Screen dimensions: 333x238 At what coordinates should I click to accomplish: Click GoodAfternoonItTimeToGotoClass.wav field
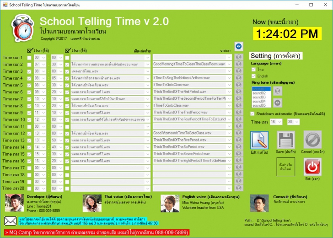pos(192,133)
